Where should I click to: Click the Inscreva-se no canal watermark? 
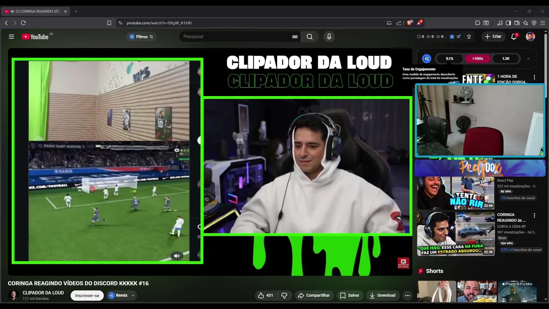click(x=403, y=263)
